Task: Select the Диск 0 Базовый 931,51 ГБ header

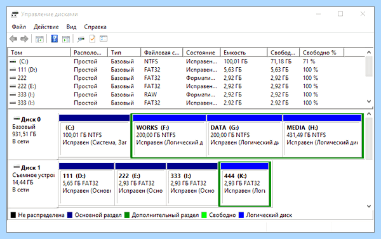Action: tap(34, 136)
